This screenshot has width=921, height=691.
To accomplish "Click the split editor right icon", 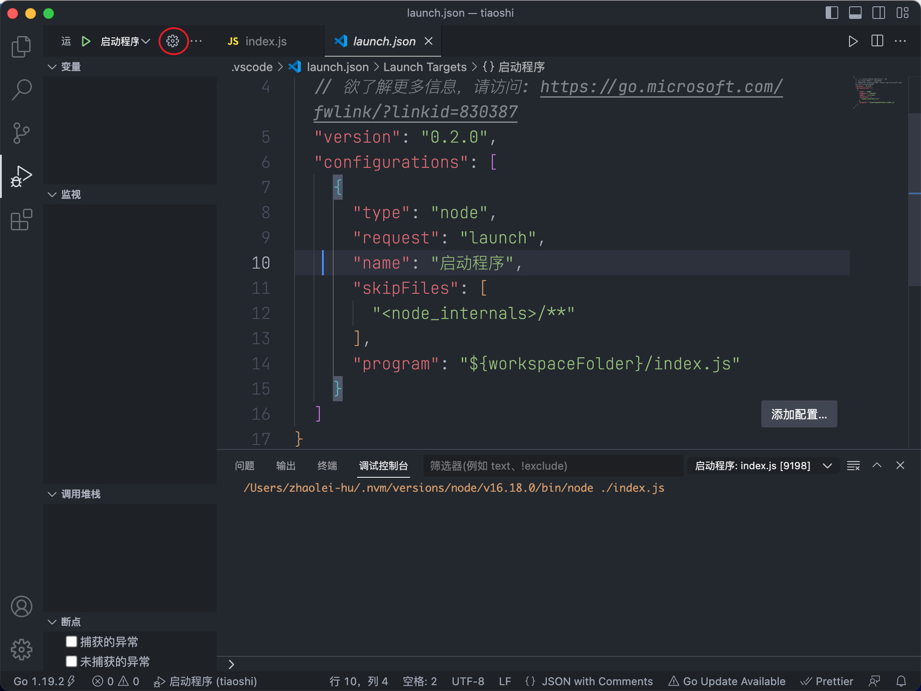I will pos(877,41).
